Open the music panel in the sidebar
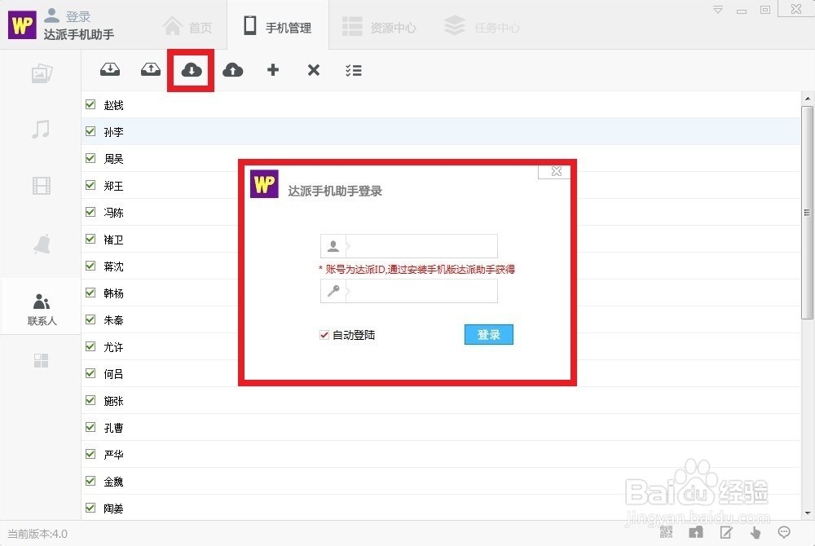The width and height of the screenshot is (815, 546). pyautogui.click(x=41, y=129)
